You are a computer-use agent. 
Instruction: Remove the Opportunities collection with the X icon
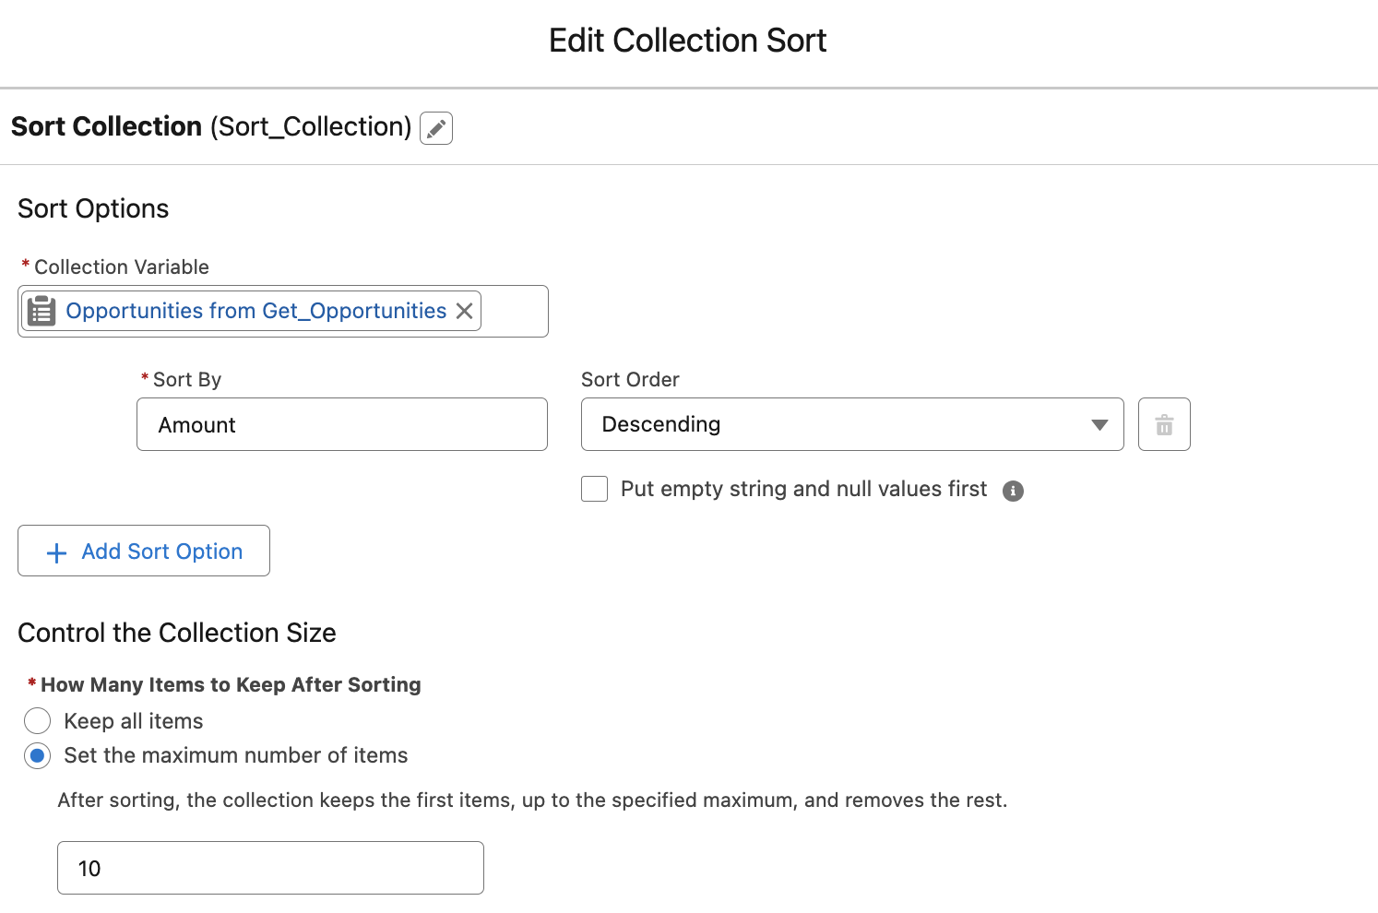(x=465, y=311)
